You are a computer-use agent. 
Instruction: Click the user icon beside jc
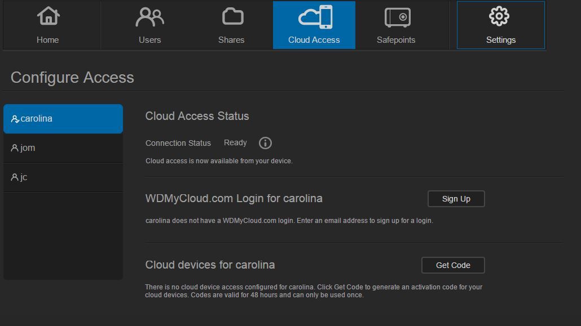15,177
